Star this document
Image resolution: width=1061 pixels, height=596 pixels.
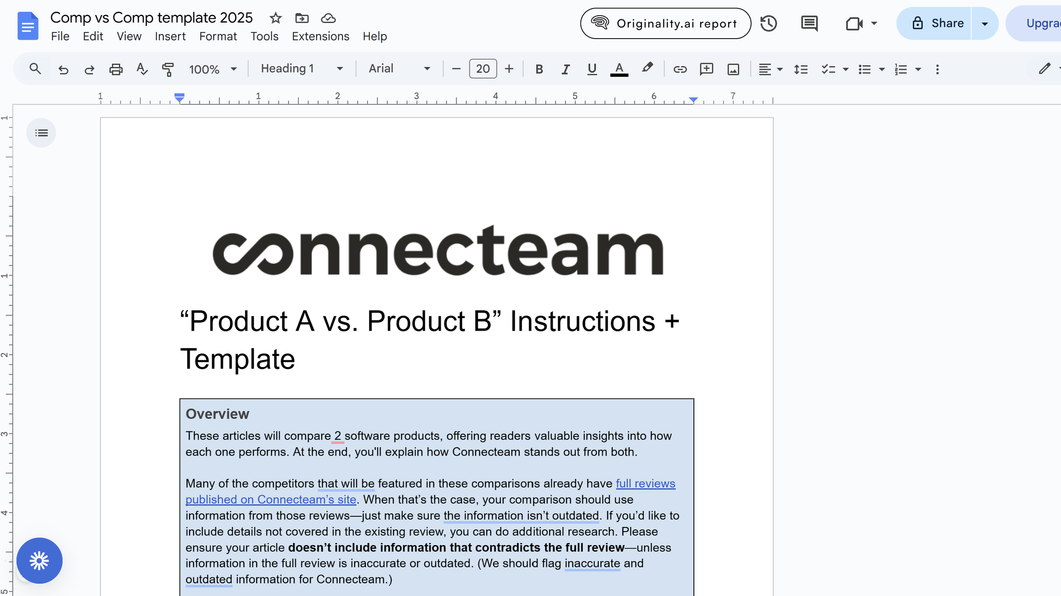click(x=275, y=18)
